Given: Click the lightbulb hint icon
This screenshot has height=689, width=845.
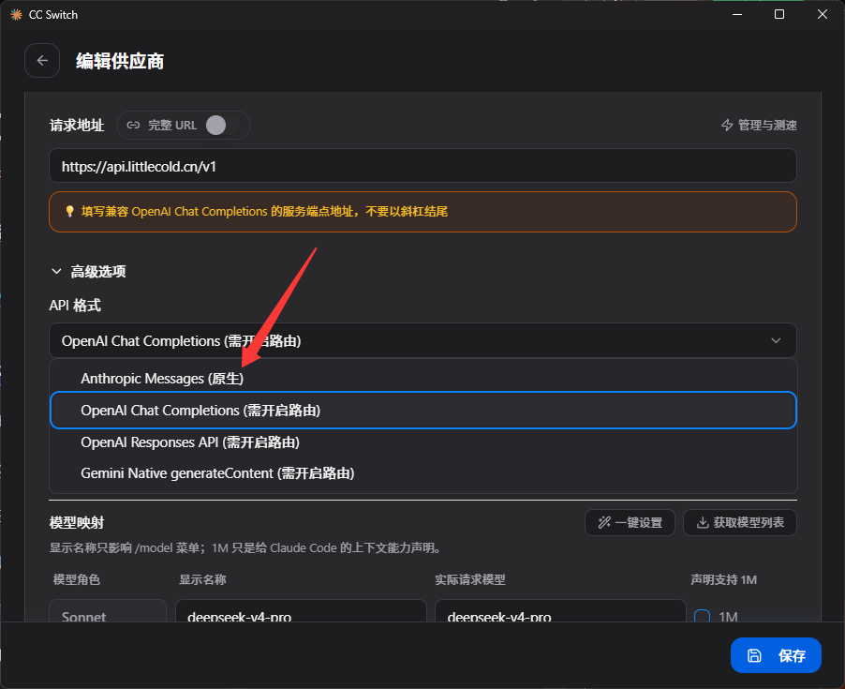Looking at the screenshot, I should (x=69, y=211).
